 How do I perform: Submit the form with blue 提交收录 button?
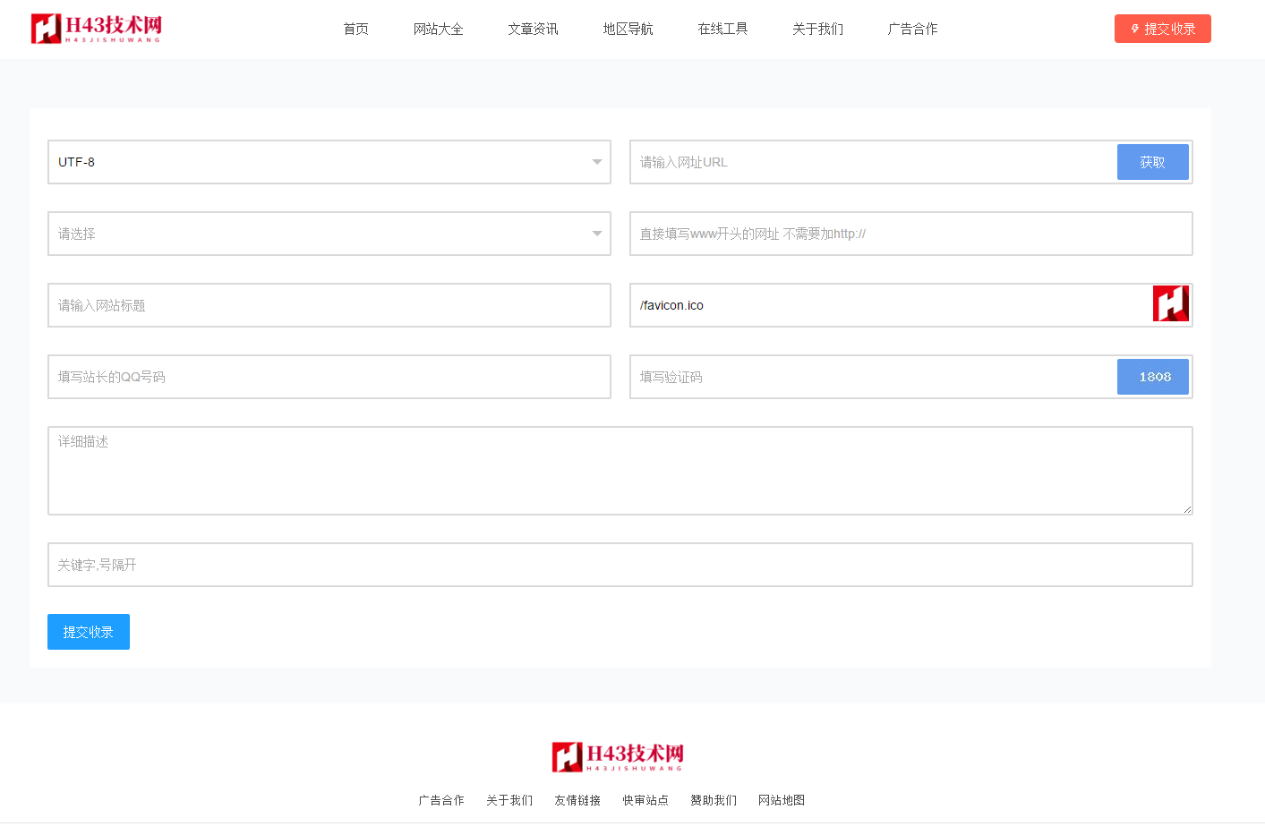88,632
